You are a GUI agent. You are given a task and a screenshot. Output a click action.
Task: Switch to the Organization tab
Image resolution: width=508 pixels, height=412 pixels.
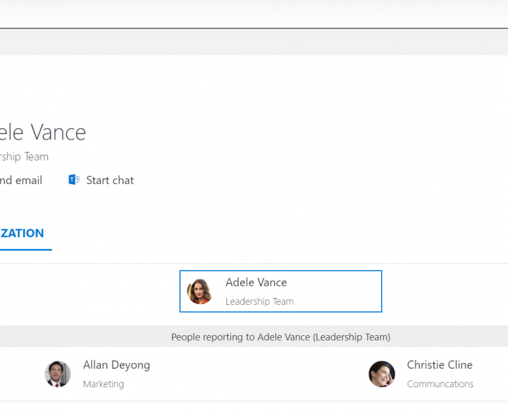[22, 233]
